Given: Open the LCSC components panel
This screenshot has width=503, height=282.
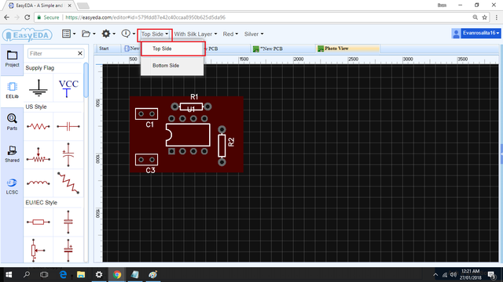Looking at the screenshot, I should tap(12, 186).
